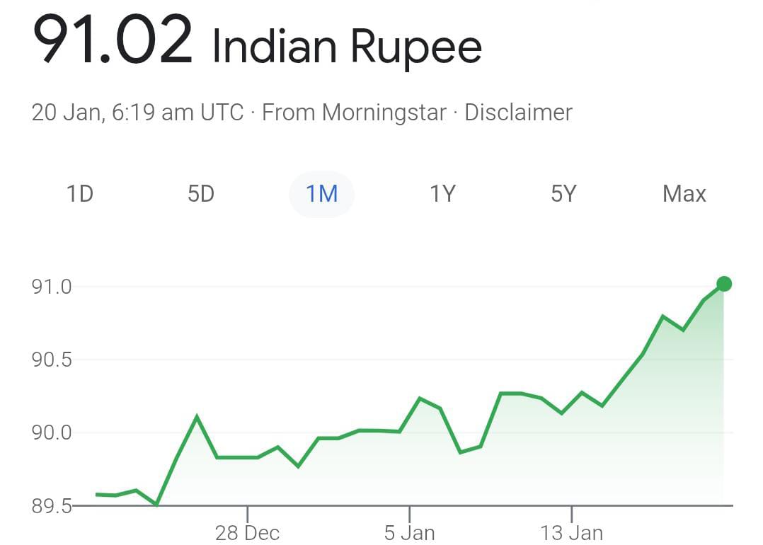The image size is (763, 545).
Task: Click the 90.5 y-axis label
Action: click(x=52, y=360)
